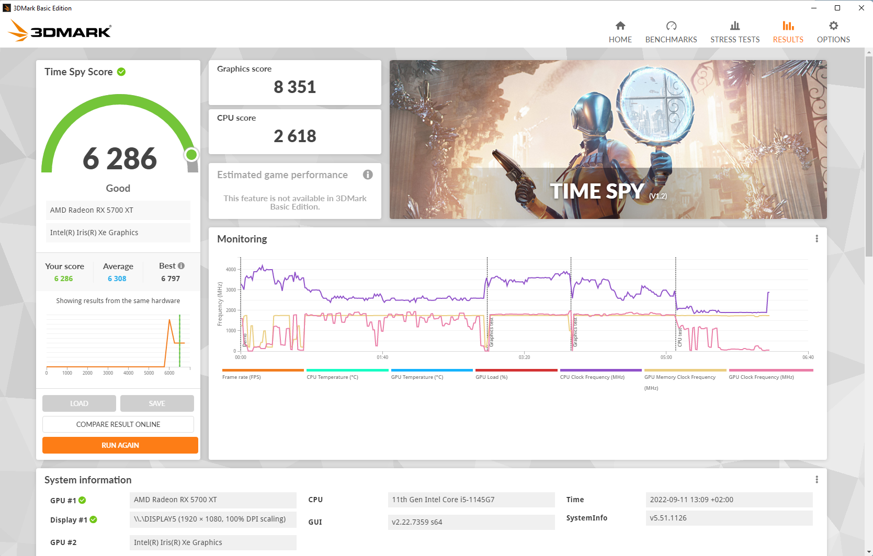Click the info icon beside Estimated game performance
Screen dimensions: 873x556
[368, 175]
